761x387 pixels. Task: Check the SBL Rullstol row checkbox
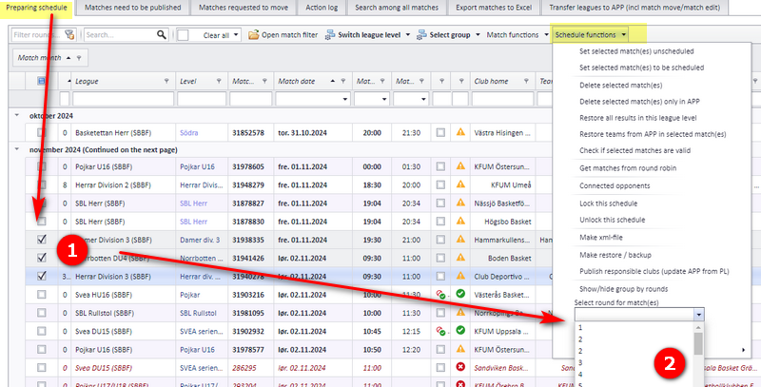[x=42, y=313]
